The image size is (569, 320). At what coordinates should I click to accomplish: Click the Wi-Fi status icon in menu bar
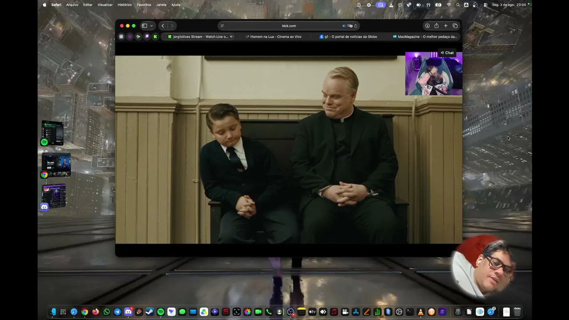(449, 4)
